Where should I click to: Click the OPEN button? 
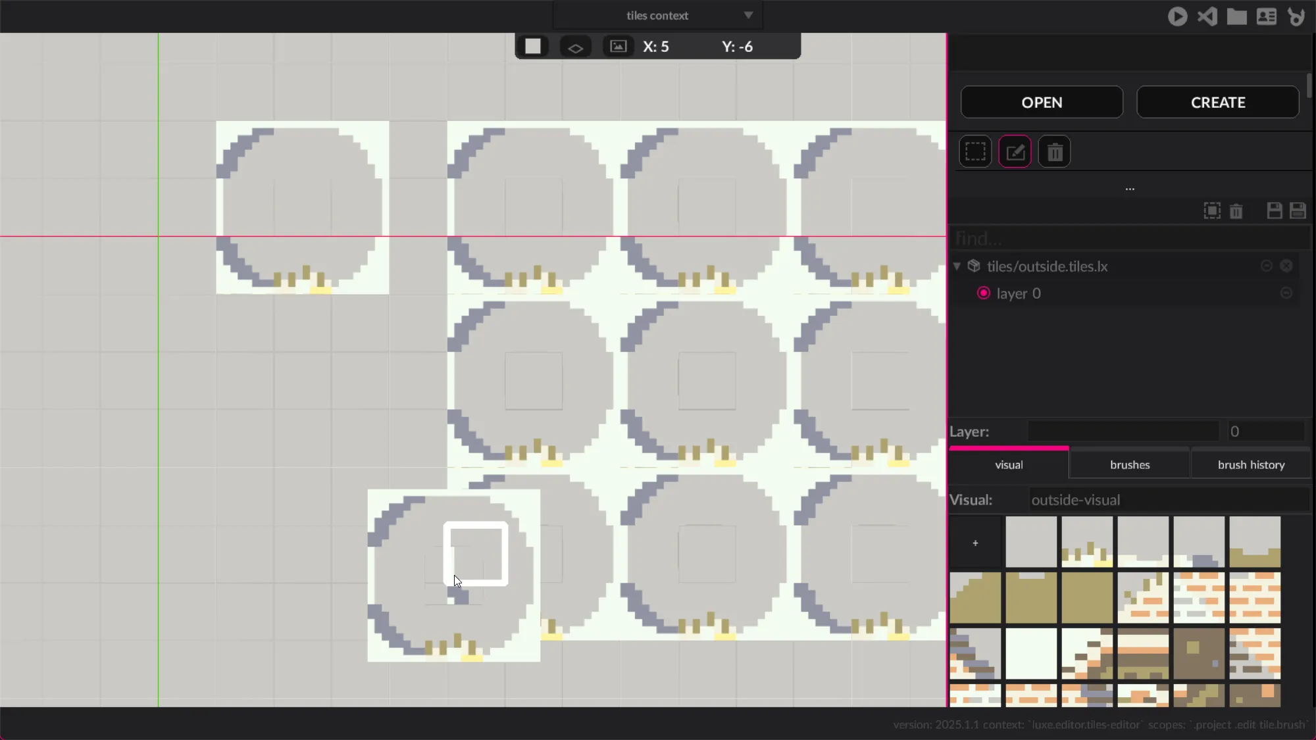tap(1042, 103)
